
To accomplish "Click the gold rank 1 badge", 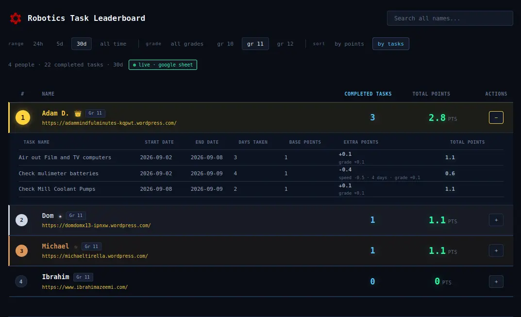I will pos(23,117).
